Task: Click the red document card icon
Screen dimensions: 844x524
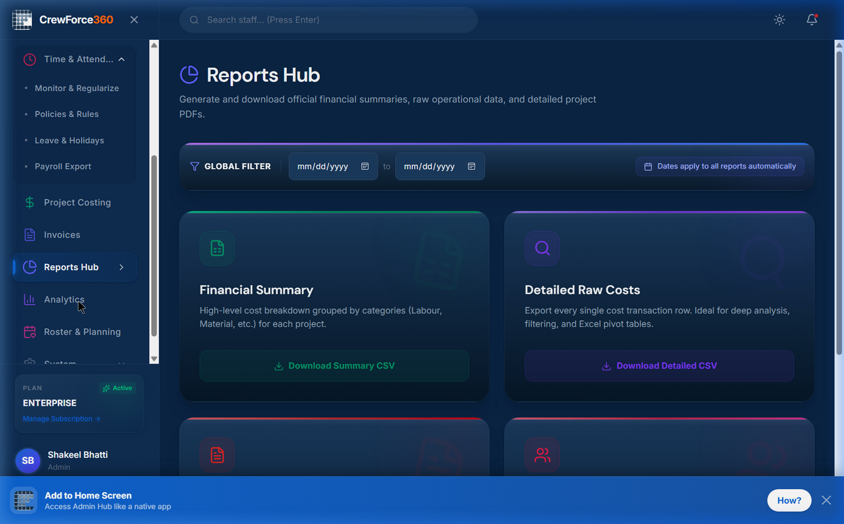Action: tap(217, 455)
